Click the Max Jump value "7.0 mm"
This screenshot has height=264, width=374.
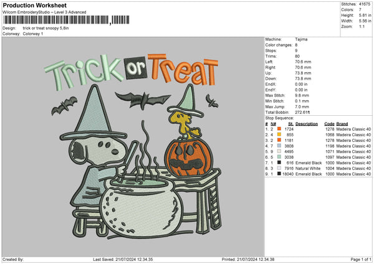pyautogui.click(x=302, y=106)
